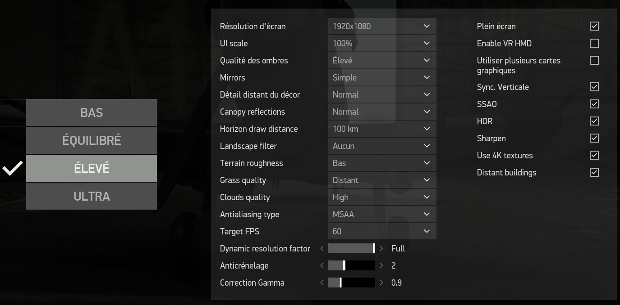Image resolution: width=620 pixels, height=305 pixels.
Task: Turn off SSAO checkbox
Action: 594,104
